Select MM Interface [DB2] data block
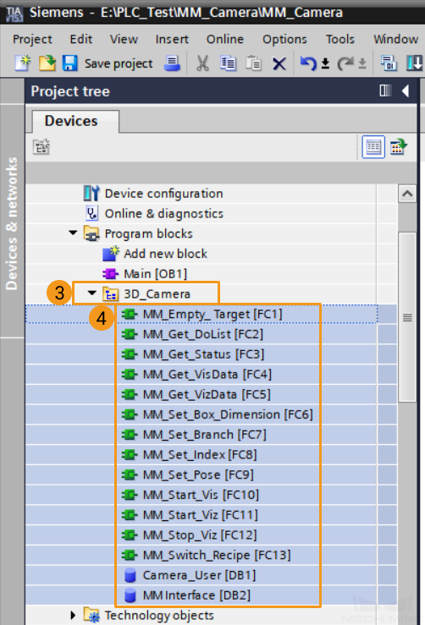The width and height of the screenshot is (425, 625). 196,595
